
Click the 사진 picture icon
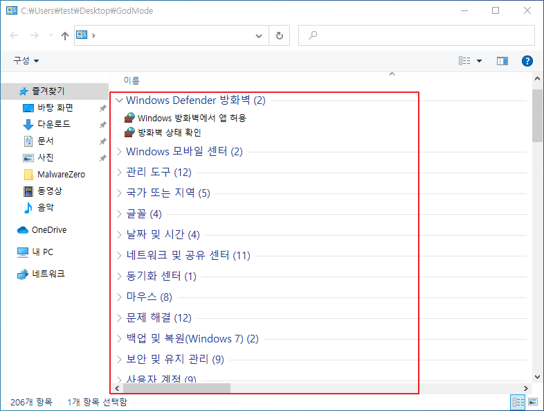28,158
